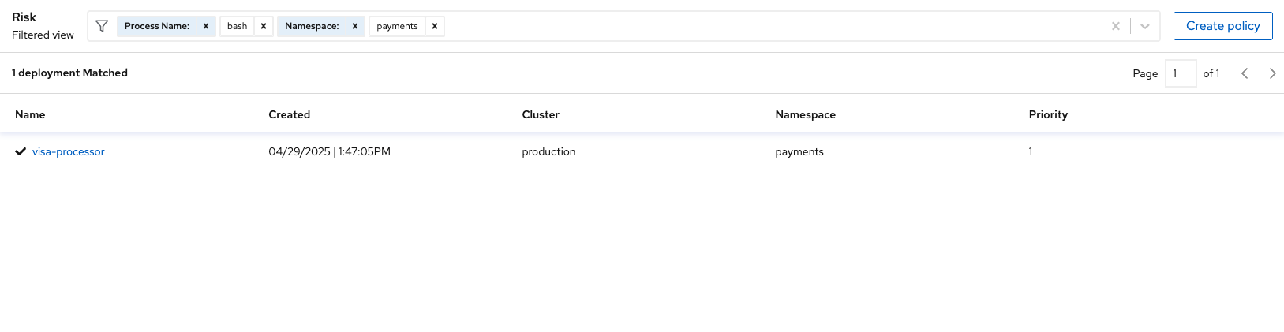Sort by the Namespace column header
The width and height of the screenshot is (1284, 332).
click(x=806, y=114)
